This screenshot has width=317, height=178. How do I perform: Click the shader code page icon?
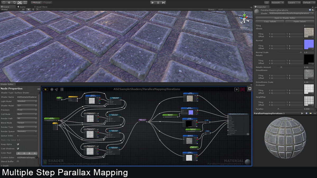coord(62,89)
